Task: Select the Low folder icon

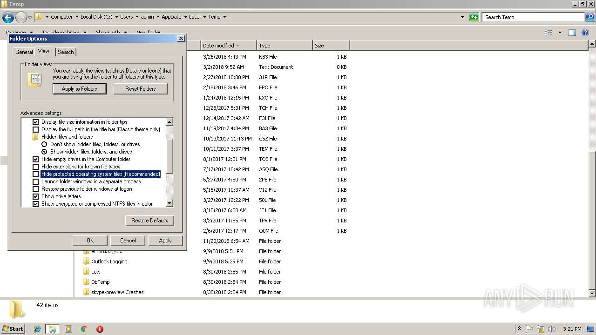Action: tap(86, 272)
